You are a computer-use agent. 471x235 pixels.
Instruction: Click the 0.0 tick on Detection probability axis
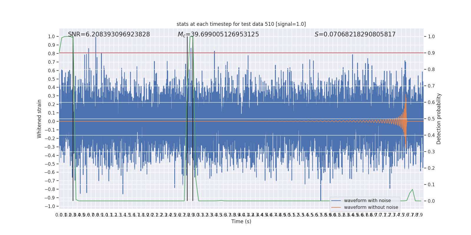(x=431, y=201)
